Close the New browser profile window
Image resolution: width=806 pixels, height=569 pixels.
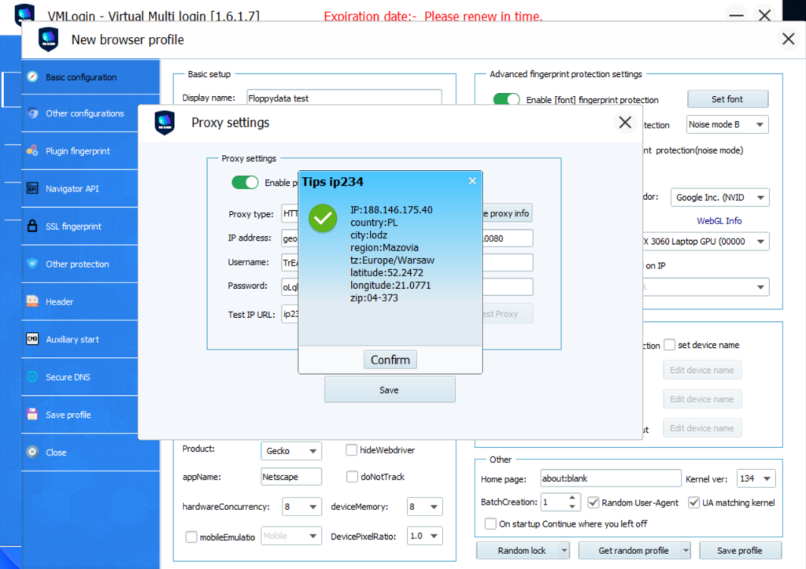click(x=788, y=39)
